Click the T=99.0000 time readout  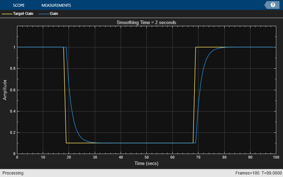pyautogui.click(x=272, y=173)
